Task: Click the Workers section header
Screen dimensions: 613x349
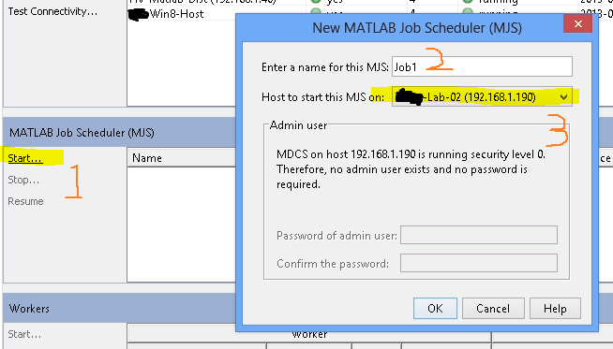Action: [29, 309]
